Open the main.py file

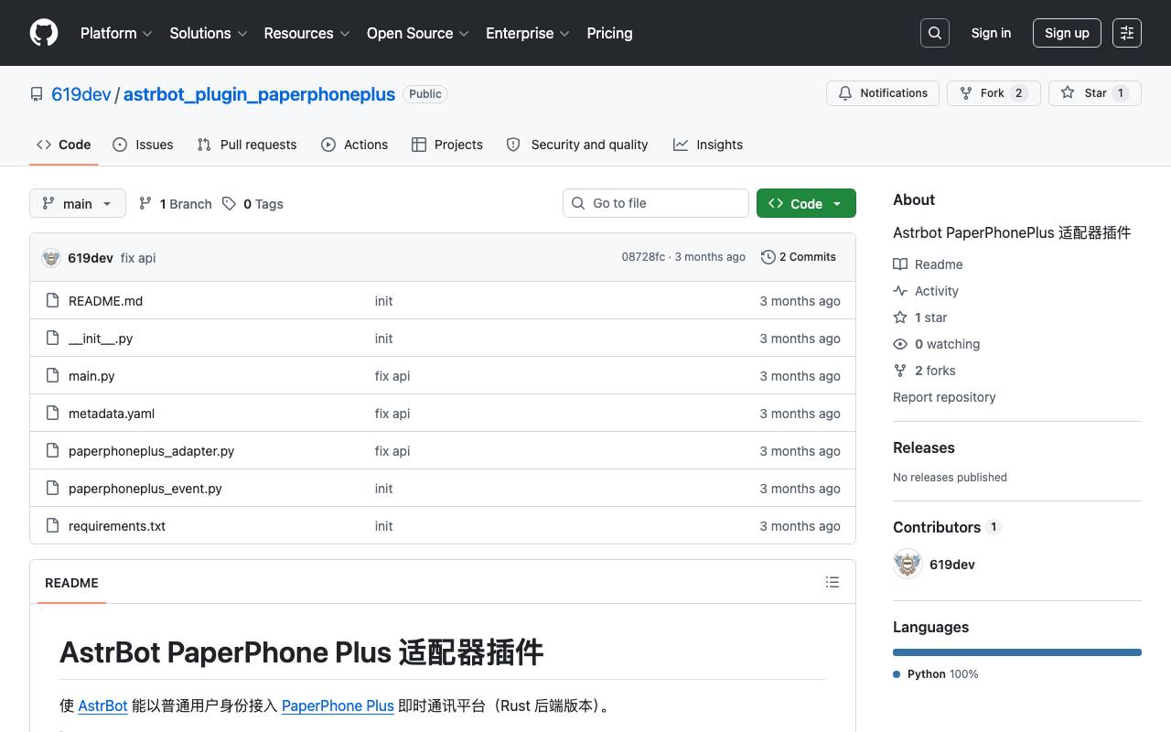pos(91,376)
